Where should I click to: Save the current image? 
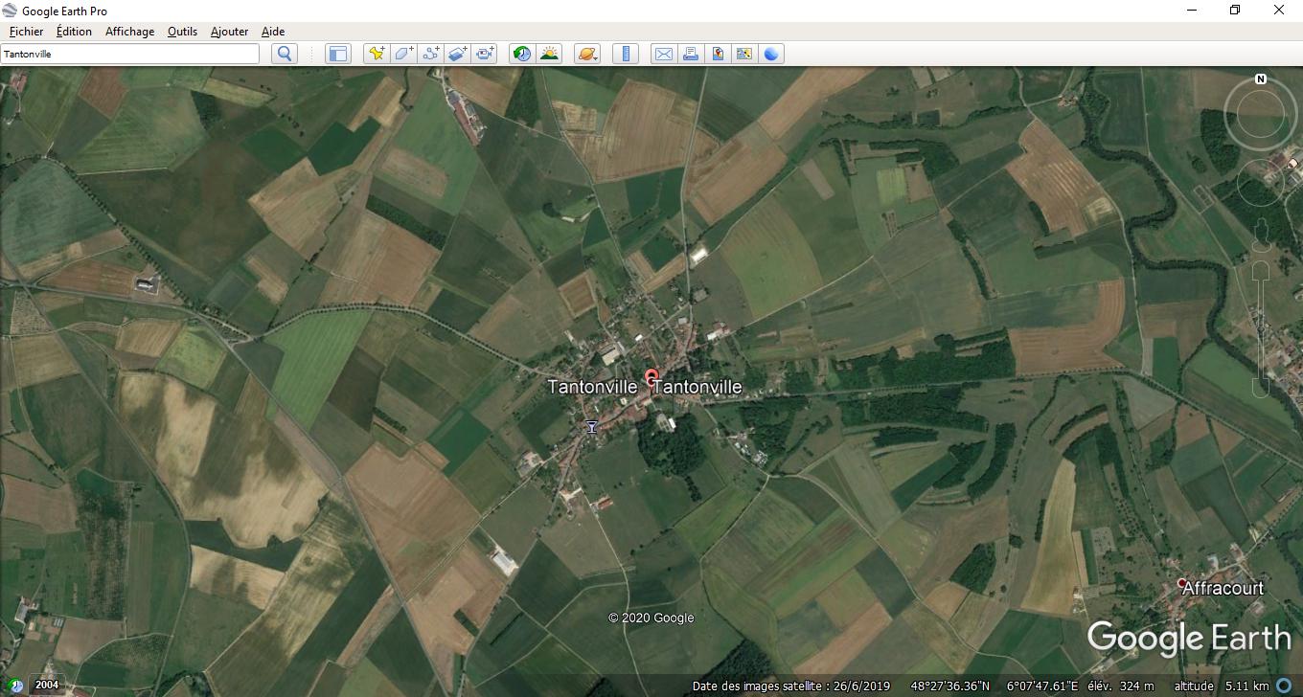coord(717,54)
